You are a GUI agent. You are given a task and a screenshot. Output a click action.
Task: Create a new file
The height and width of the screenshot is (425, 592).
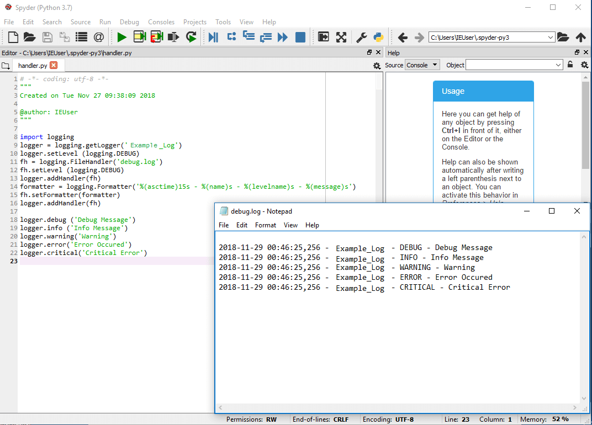[12, 37]
